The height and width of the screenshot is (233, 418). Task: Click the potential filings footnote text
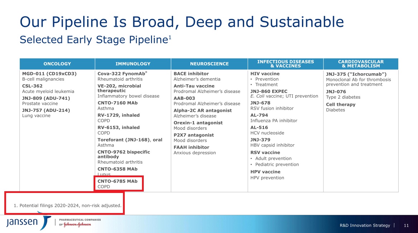pos(68,205)
